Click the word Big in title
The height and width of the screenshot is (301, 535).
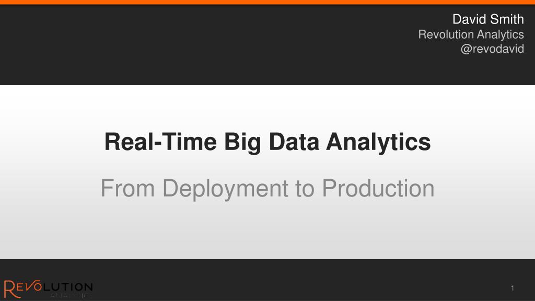(x=242, y=143)
